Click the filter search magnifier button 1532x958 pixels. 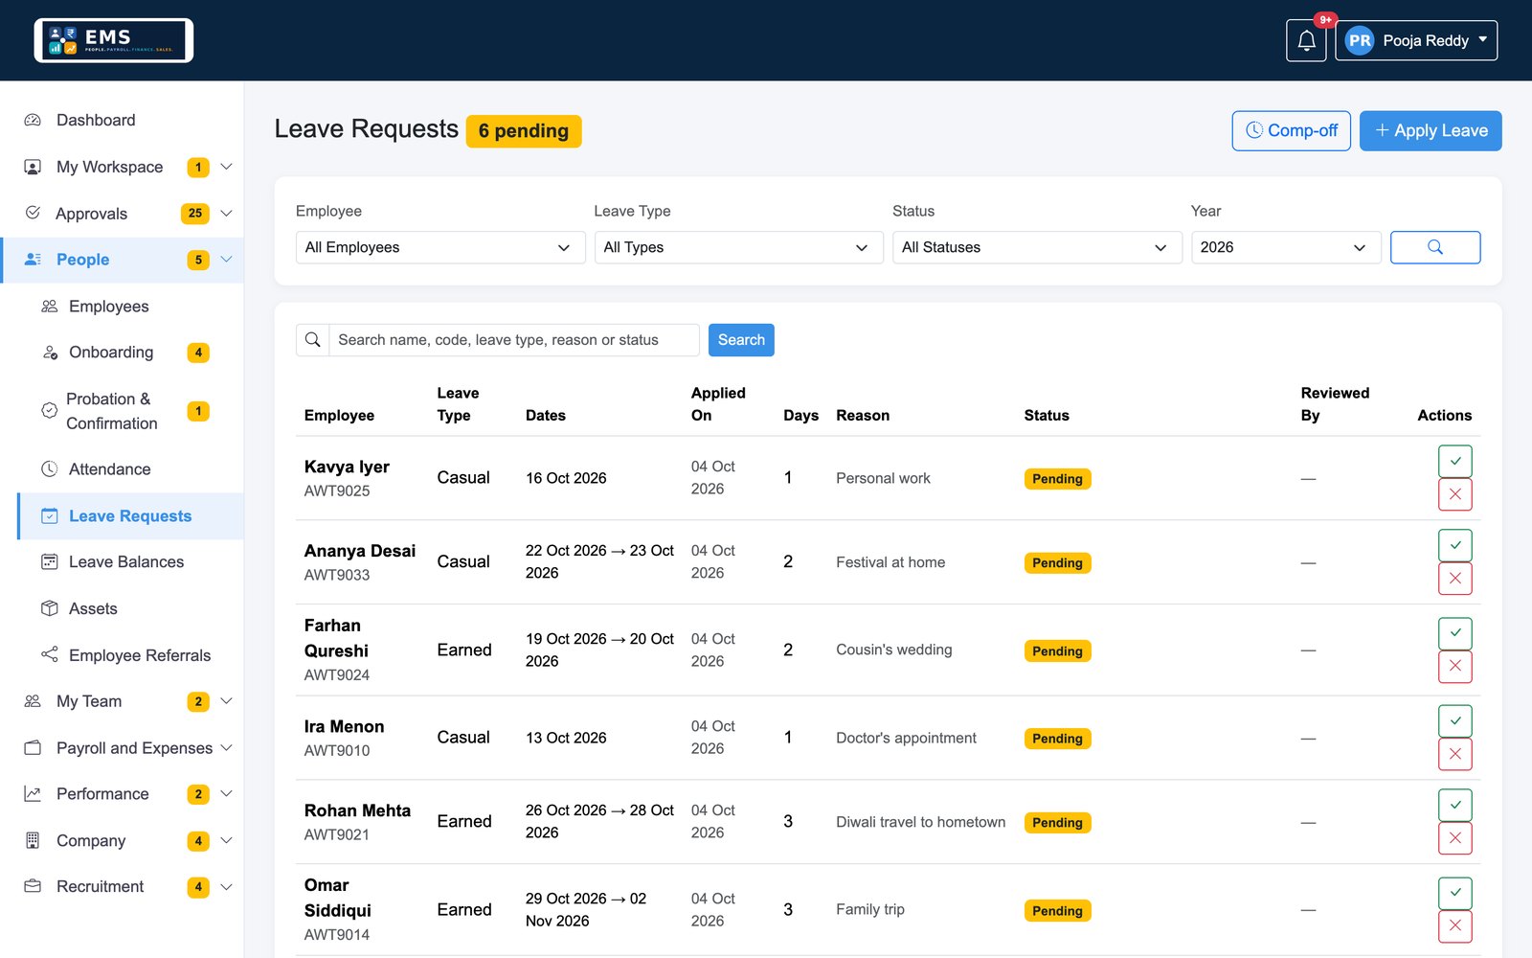1434,247
